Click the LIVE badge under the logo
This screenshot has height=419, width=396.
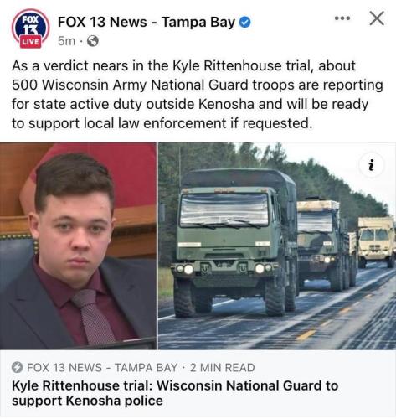(30, 42)
